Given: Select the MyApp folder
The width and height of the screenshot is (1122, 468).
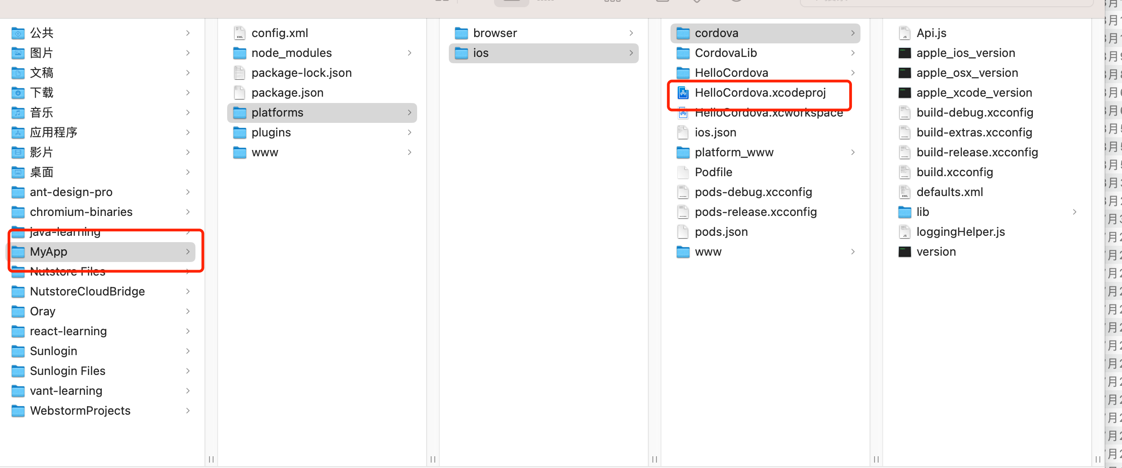Looking at the screenshot, I should pyautogui.click(x=48, y=252).
